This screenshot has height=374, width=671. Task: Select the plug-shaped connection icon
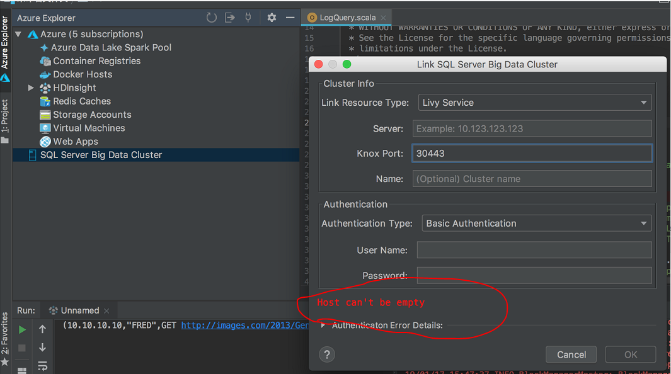248,18
